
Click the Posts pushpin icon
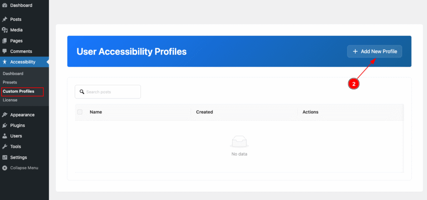coord(5,19)
